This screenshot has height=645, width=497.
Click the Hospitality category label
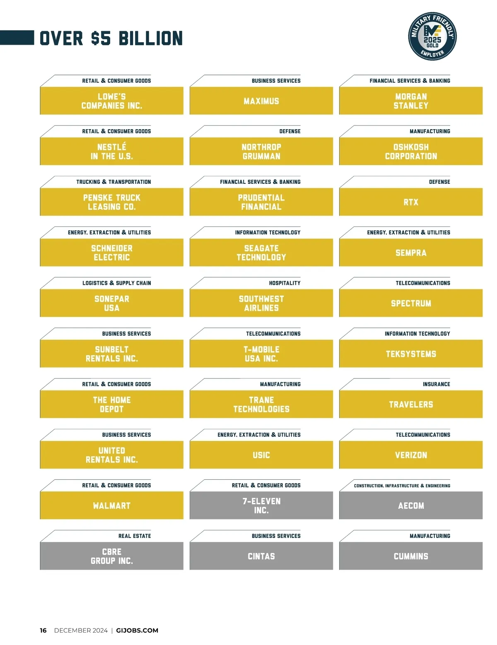tap(285, 283)
